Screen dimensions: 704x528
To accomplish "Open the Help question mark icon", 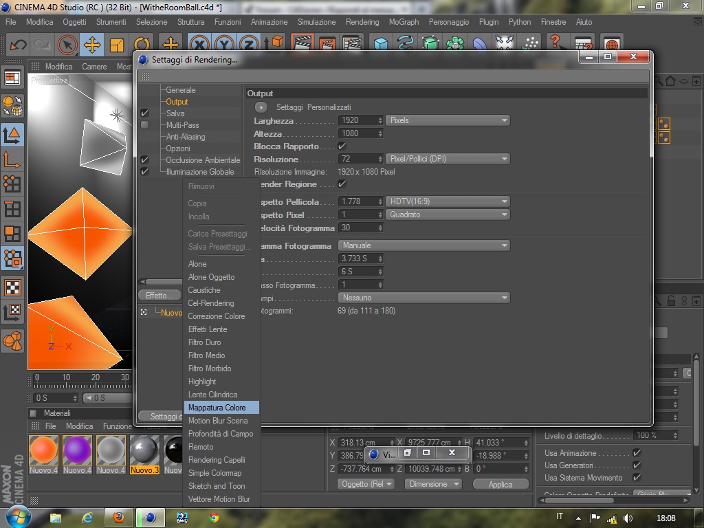I will 555,43.
